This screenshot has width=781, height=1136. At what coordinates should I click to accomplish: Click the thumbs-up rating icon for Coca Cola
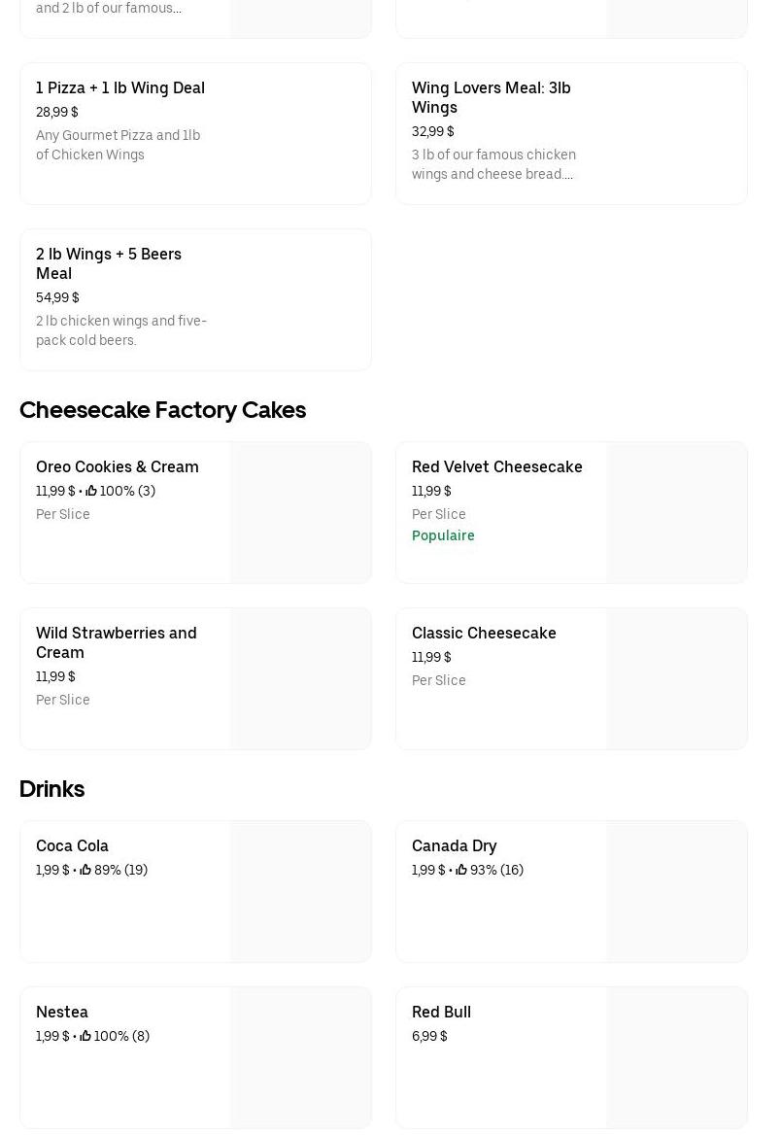tap(85, 870)
